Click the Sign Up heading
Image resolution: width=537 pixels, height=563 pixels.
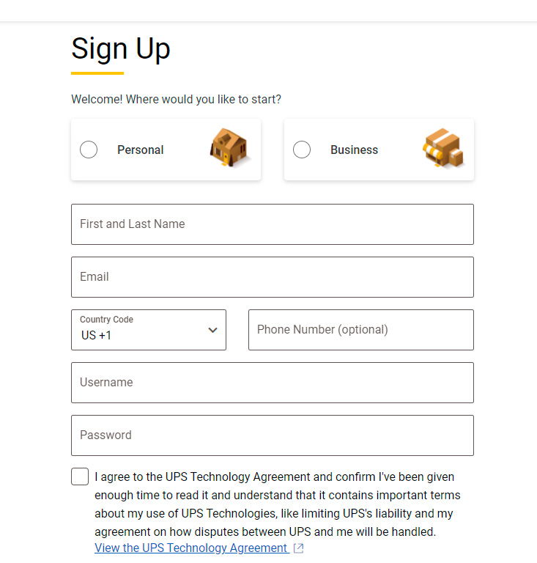pyautogui.click(x=121, y=48)
